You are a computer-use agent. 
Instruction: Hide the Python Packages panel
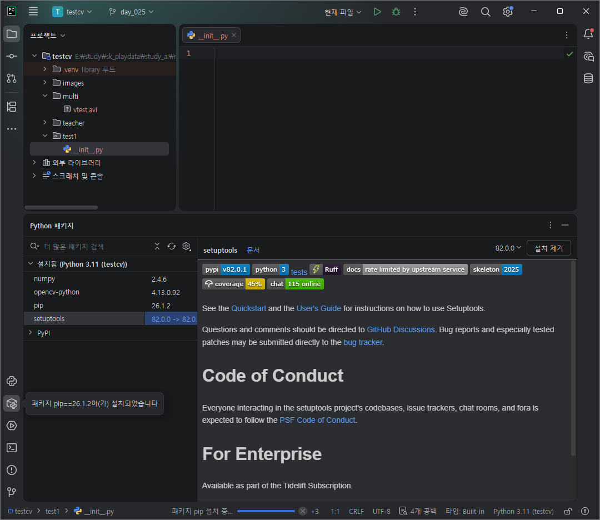[x=565, y=225]
